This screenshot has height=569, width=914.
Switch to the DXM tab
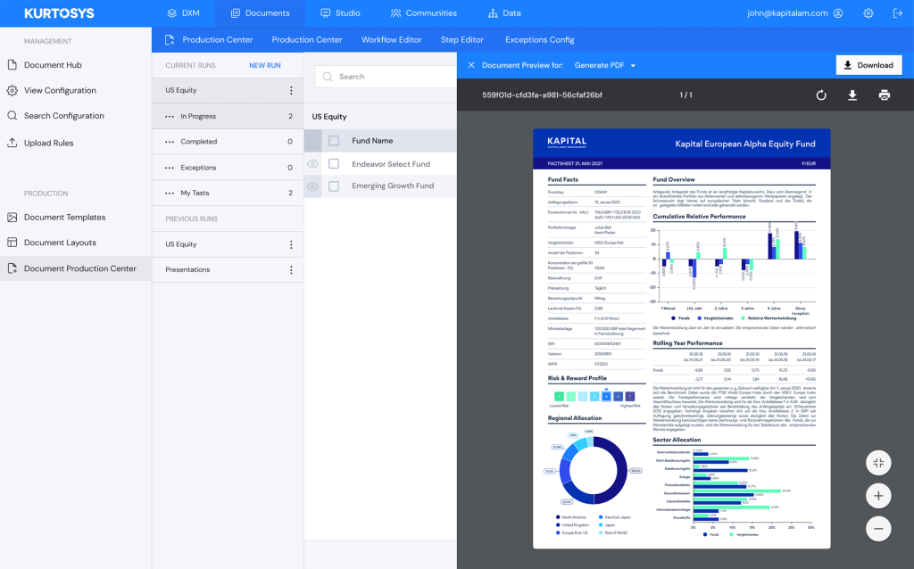click(x=183, y=12)
